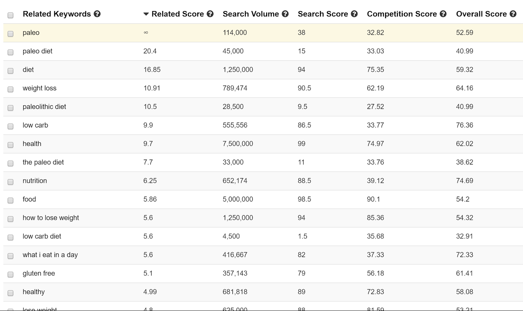Viewport: 523px width, 311px height.
Task: Open help icon next to Search Volume
Action: [285, 14]
